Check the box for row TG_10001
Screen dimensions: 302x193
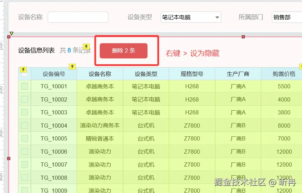click(x=24, y=86)
